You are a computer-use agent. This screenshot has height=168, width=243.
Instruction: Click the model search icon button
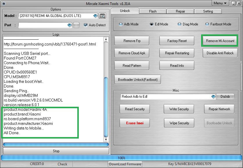pyautogui.click(x=102, y=16)
